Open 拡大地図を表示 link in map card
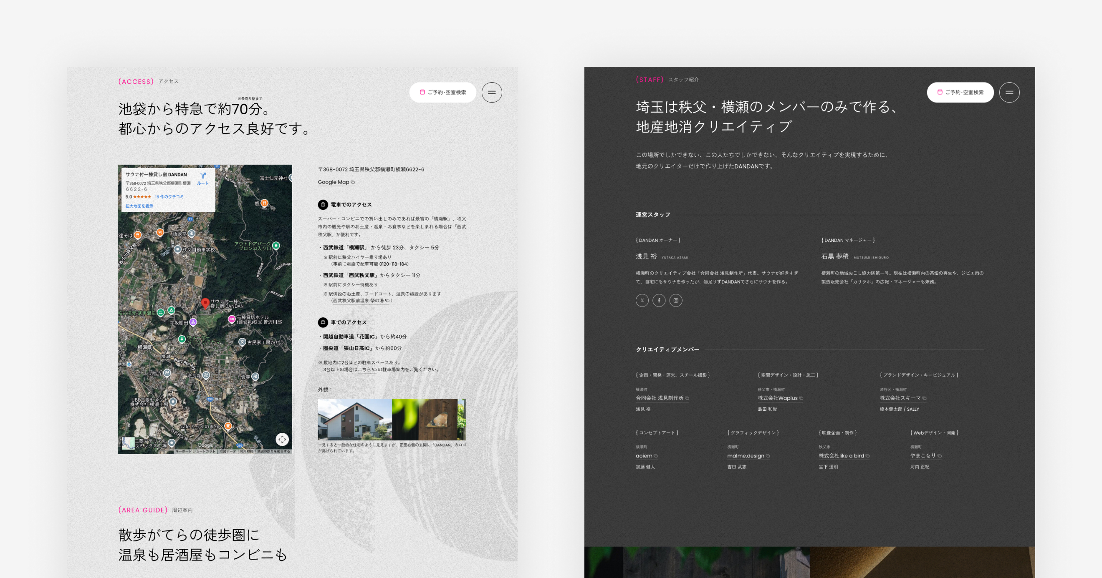The height and width of the screenshot is (578, 1102). [x=139, y=206]
